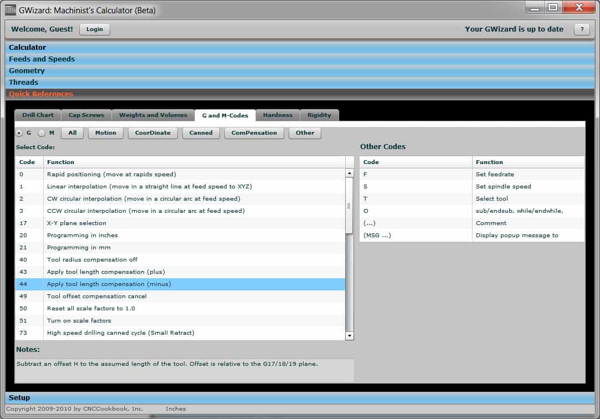Switch to the Hardness tab
The image size is (600, 419).
click(x=278, y=115)
